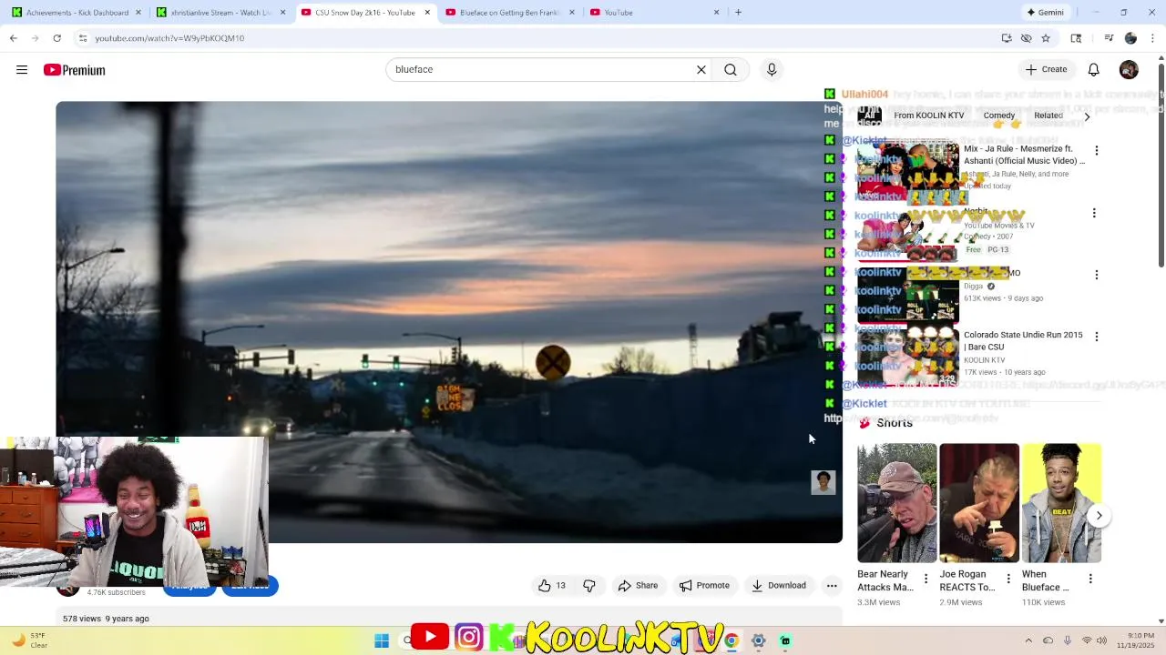This screenshot has height=655, width=1166.
Task: Click the Create button
Action: [1046, 69]
